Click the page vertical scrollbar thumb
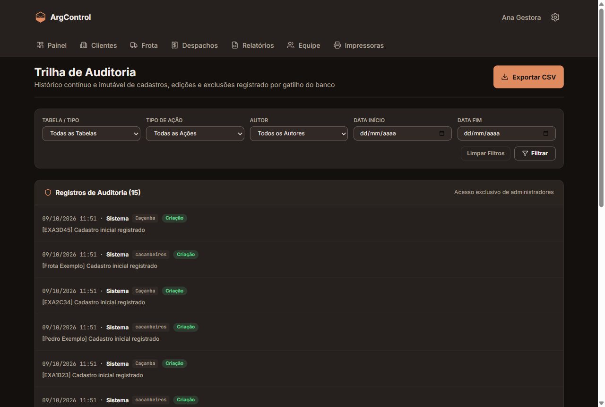The image size is (605, 407). click(601, 107)
